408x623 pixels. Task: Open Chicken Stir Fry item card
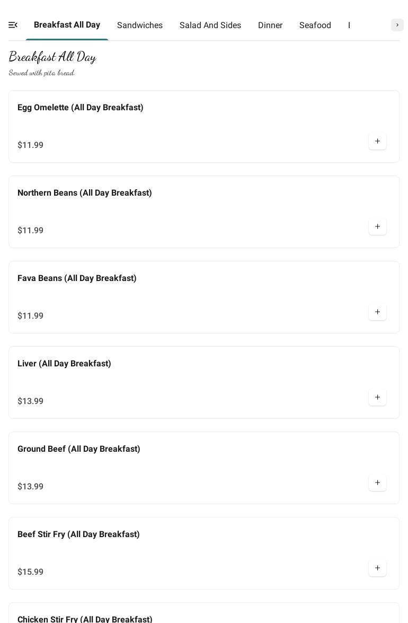(85, 618)
